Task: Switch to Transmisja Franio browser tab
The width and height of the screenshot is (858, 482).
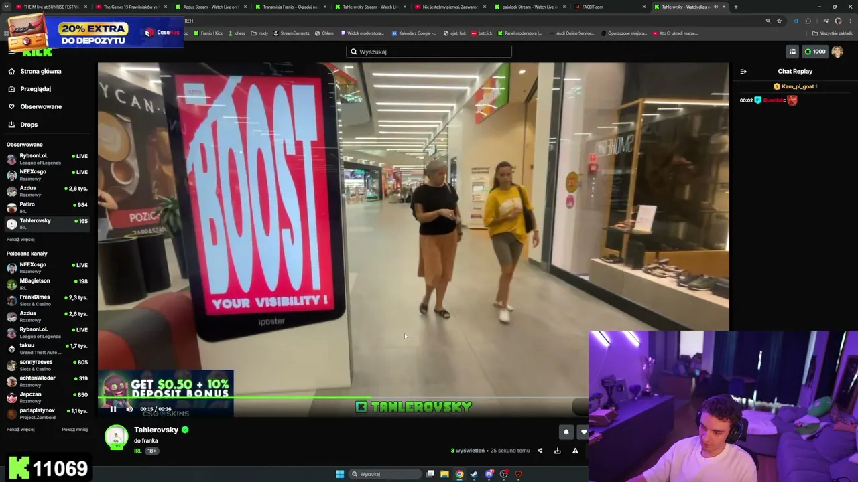Action: point(290,7)
